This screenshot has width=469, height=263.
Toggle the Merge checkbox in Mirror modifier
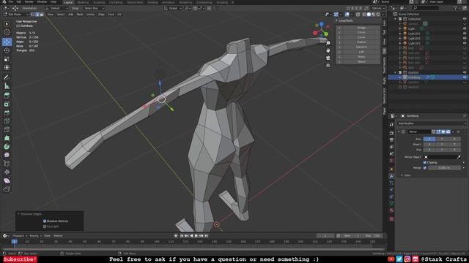coord(425,168)
